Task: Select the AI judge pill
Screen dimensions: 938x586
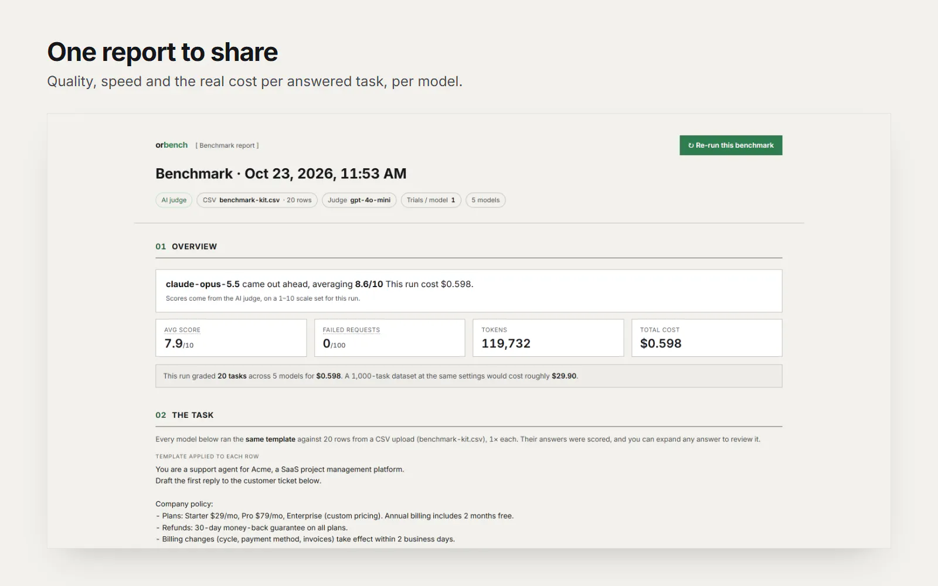Action: (x=174, y=200)
